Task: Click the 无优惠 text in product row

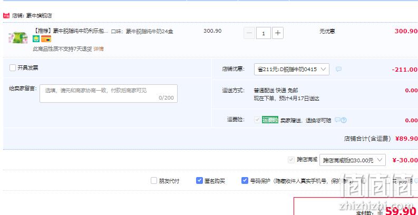Action: [327, 32]
